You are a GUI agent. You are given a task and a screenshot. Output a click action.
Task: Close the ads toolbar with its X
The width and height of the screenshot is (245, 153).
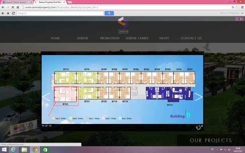[x=242, y=13]
